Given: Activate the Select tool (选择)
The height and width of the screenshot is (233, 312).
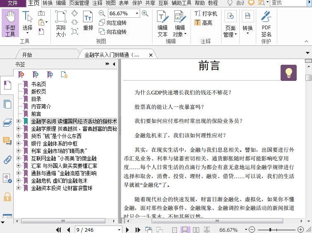Looking at the screenshot, I should (27, 22).
